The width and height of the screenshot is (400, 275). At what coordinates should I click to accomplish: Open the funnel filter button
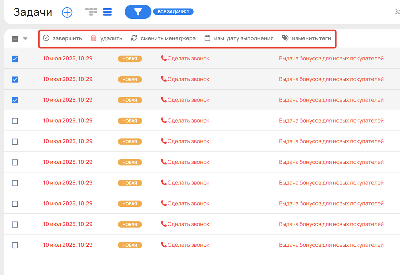pyautogui.click(x=138, y=12)
